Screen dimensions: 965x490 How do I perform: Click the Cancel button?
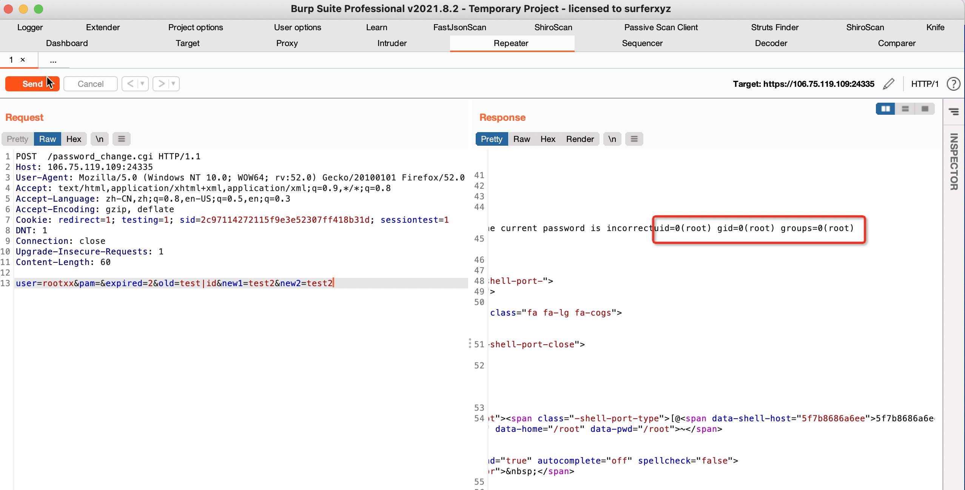click(91, 84)
